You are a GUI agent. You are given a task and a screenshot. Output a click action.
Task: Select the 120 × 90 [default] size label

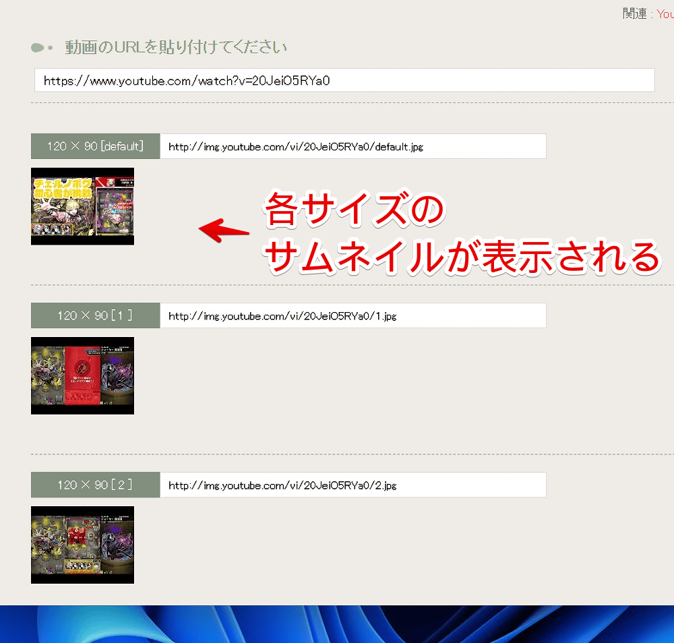[x=95, y=146]
